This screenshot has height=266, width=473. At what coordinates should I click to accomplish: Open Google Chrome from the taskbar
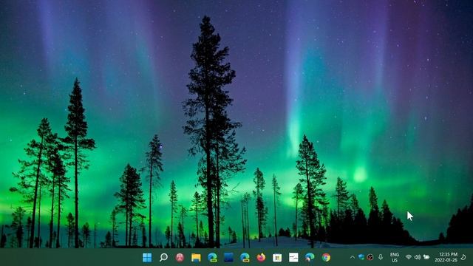click(x=326, y=257)
